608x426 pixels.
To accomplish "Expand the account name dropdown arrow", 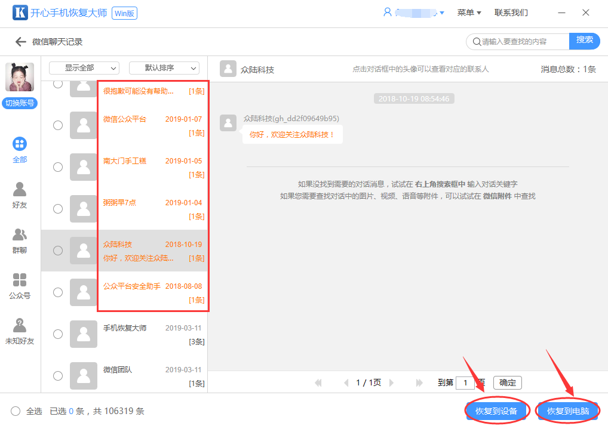I will [x=442, y=13].
